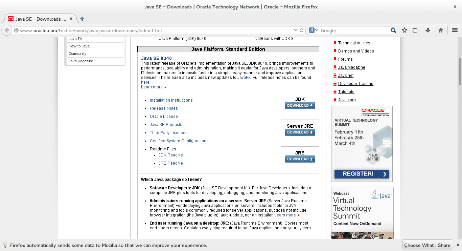Click the JRE DOWNLOAD button
The image size is (462, 251).
300,159
